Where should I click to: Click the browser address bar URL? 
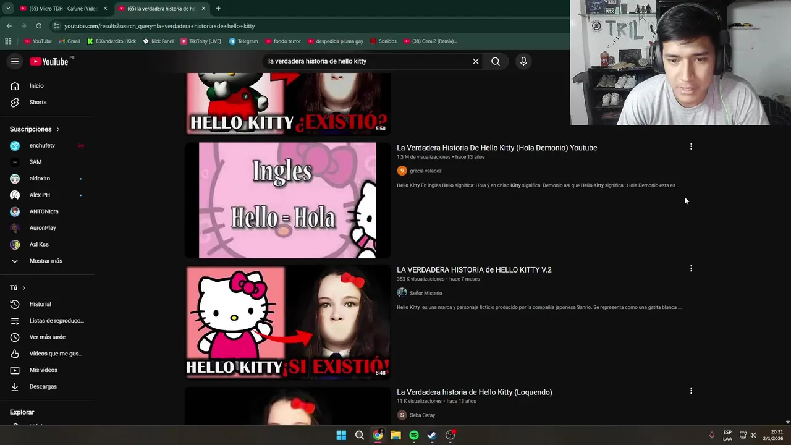point(159,26)
